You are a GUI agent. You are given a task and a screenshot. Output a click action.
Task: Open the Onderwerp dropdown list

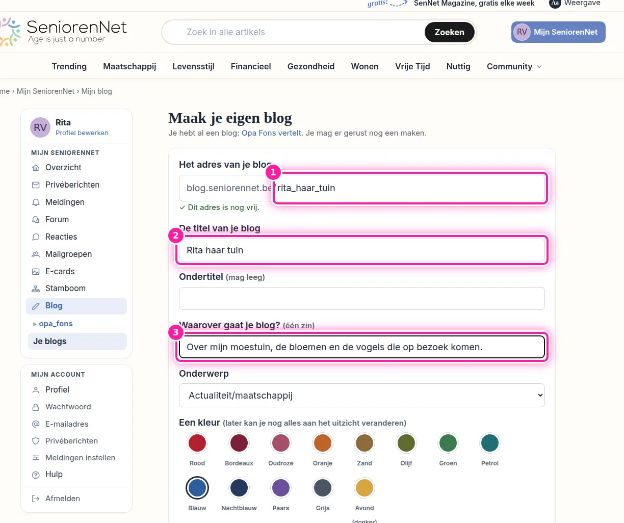pos(362,396)
